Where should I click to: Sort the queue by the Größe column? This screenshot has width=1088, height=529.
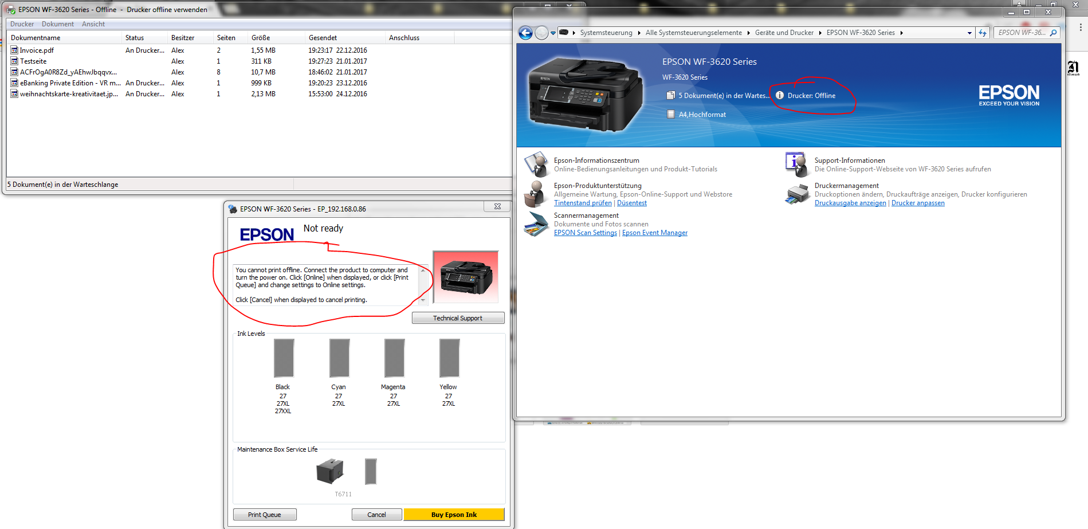coord(276,38)
